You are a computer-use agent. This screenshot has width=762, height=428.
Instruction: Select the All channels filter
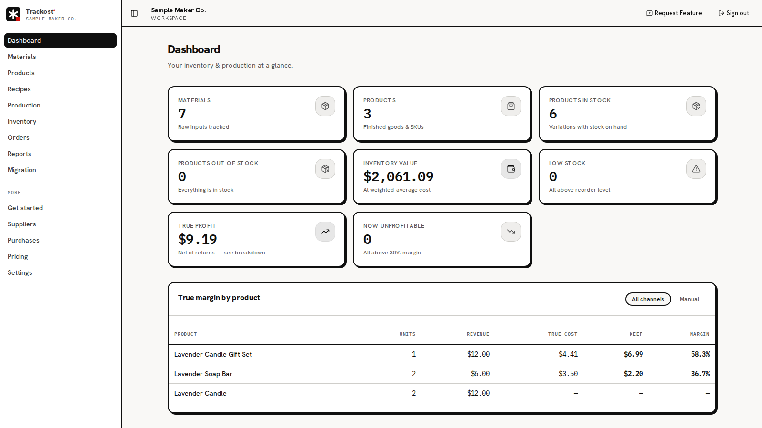pos(648,299)
